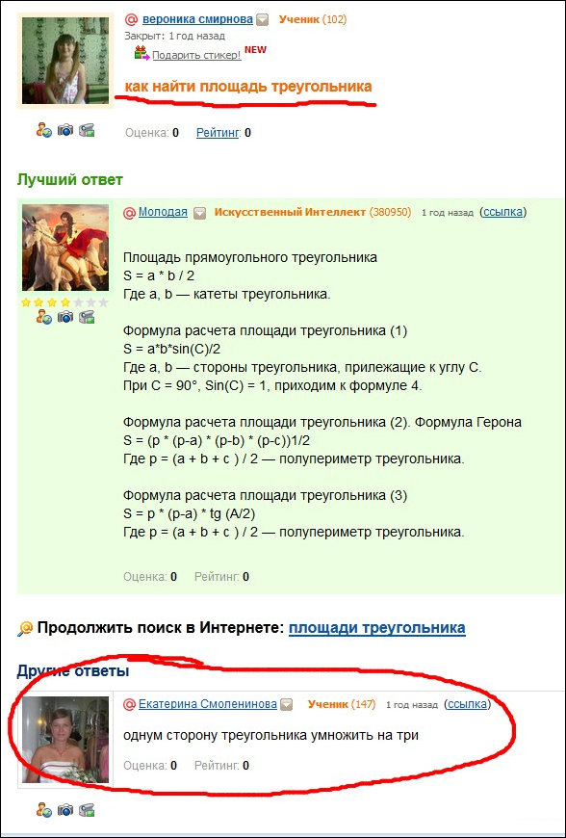Viewport: 566px width, 838px height.
Task: Click the gift icon beside Подарить стикер
Action: pos(141,52)
